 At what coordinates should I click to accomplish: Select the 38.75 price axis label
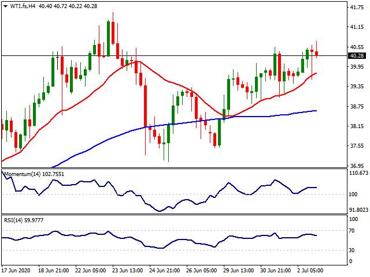357,107
